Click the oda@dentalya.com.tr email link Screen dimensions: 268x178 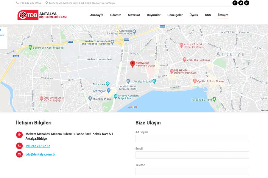click(x=40, y=154)
